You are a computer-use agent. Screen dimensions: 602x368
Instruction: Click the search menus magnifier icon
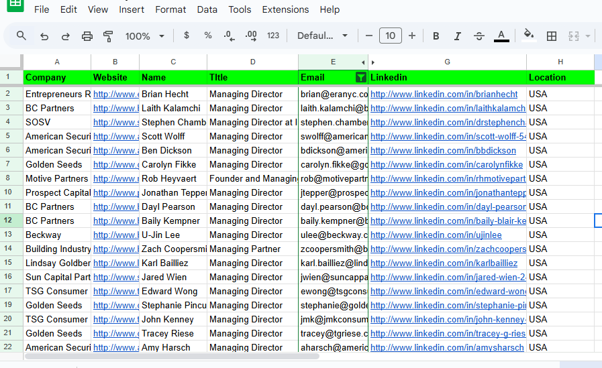[x=21, y=36]
